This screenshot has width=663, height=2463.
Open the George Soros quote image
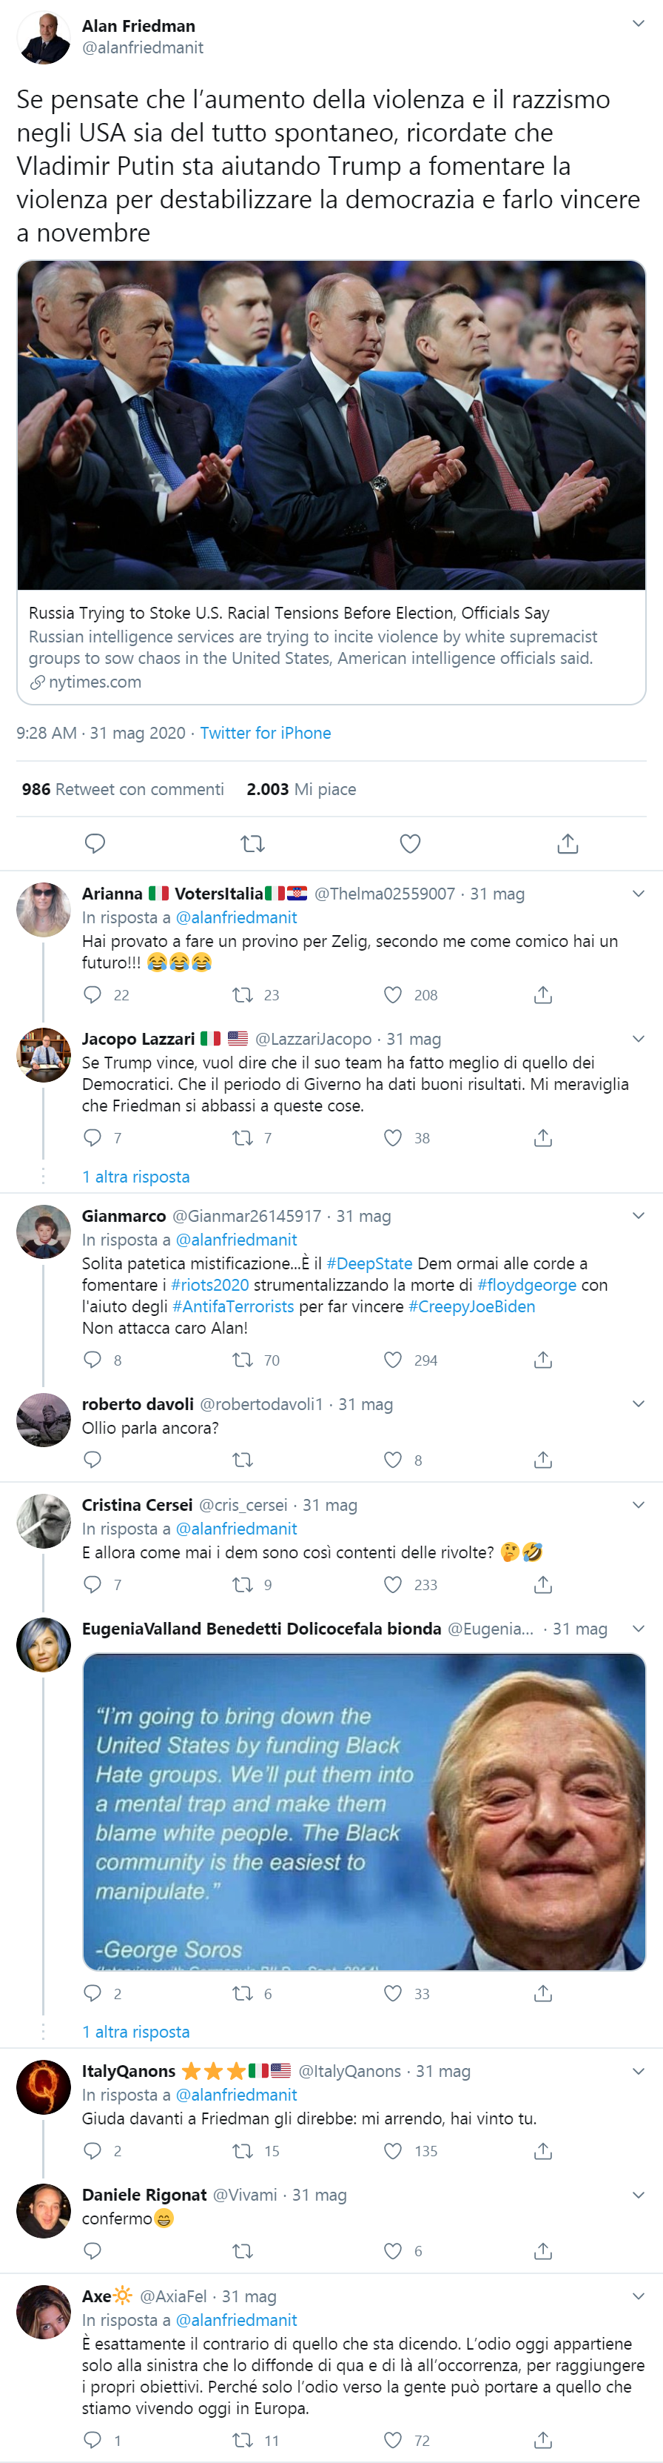(364, 1812)
